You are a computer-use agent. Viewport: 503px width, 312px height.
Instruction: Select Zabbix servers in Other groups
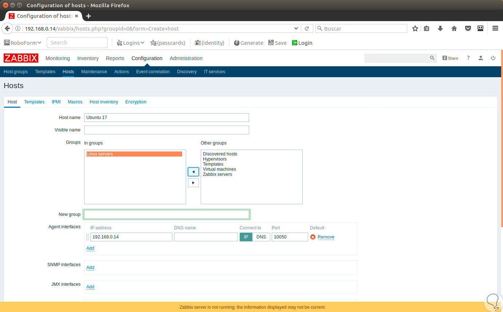(x=217, y=174)
